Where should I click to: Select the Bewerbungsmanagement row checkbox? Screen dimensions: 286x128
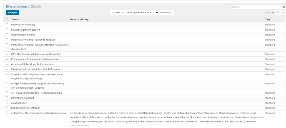(x=7, y=30)
